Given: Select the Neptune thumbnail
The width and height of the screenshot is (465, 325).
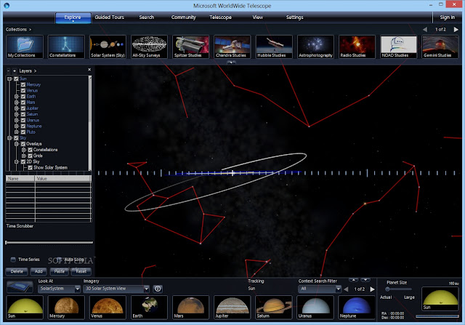Looking at the screenshot, I should click(357, 308).
